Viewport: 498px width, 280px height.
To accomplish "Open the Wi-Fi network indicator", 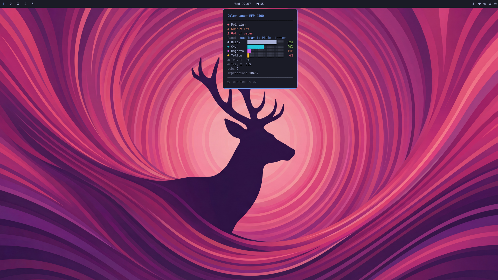I will click(x=479, y=4).
